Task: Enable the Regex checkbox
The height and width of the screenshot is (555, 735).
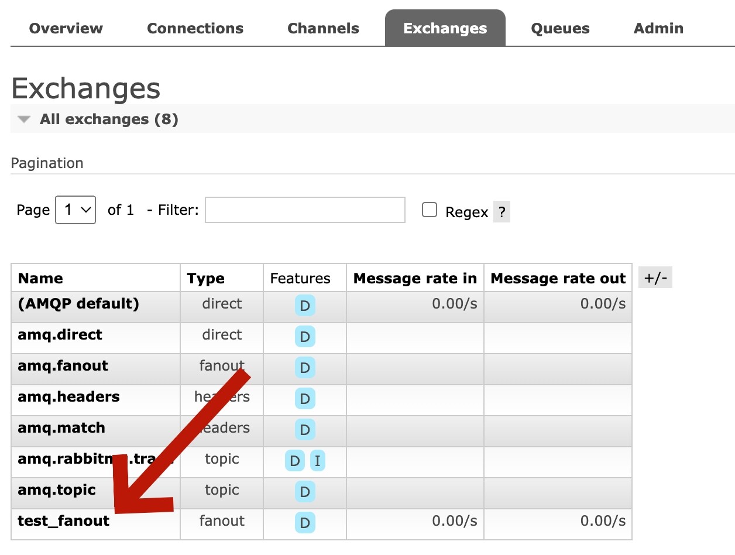Action: (x=430, y=210)
